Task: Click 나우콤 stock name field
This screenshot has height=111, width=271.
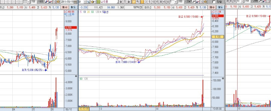Action: (109, 2)
